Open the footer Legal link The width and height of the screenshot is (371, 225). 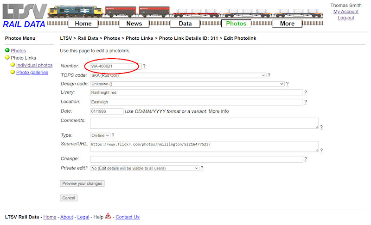83,217
